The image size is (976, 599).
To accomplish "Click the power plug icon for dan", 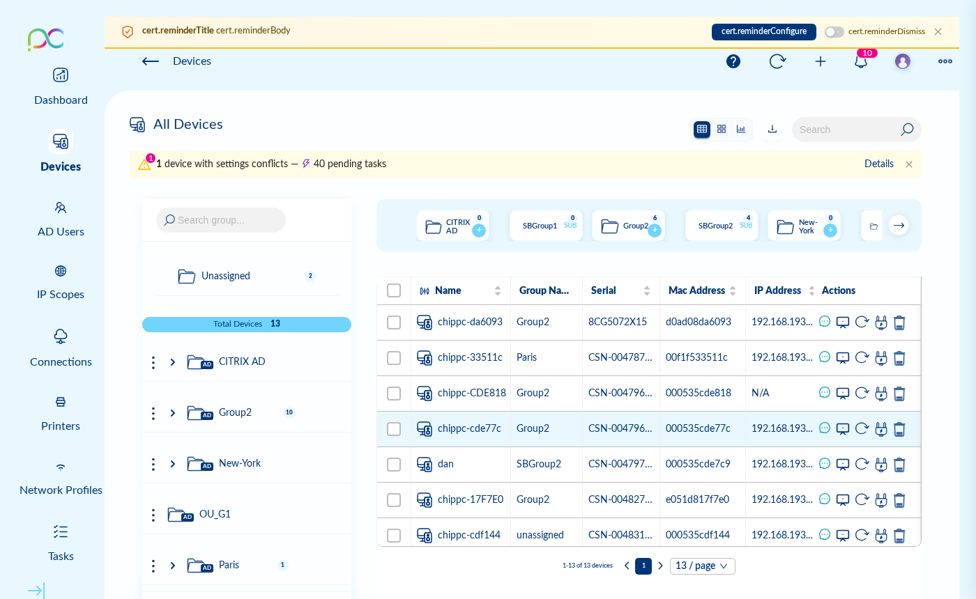I will click(x=880, y=465).
